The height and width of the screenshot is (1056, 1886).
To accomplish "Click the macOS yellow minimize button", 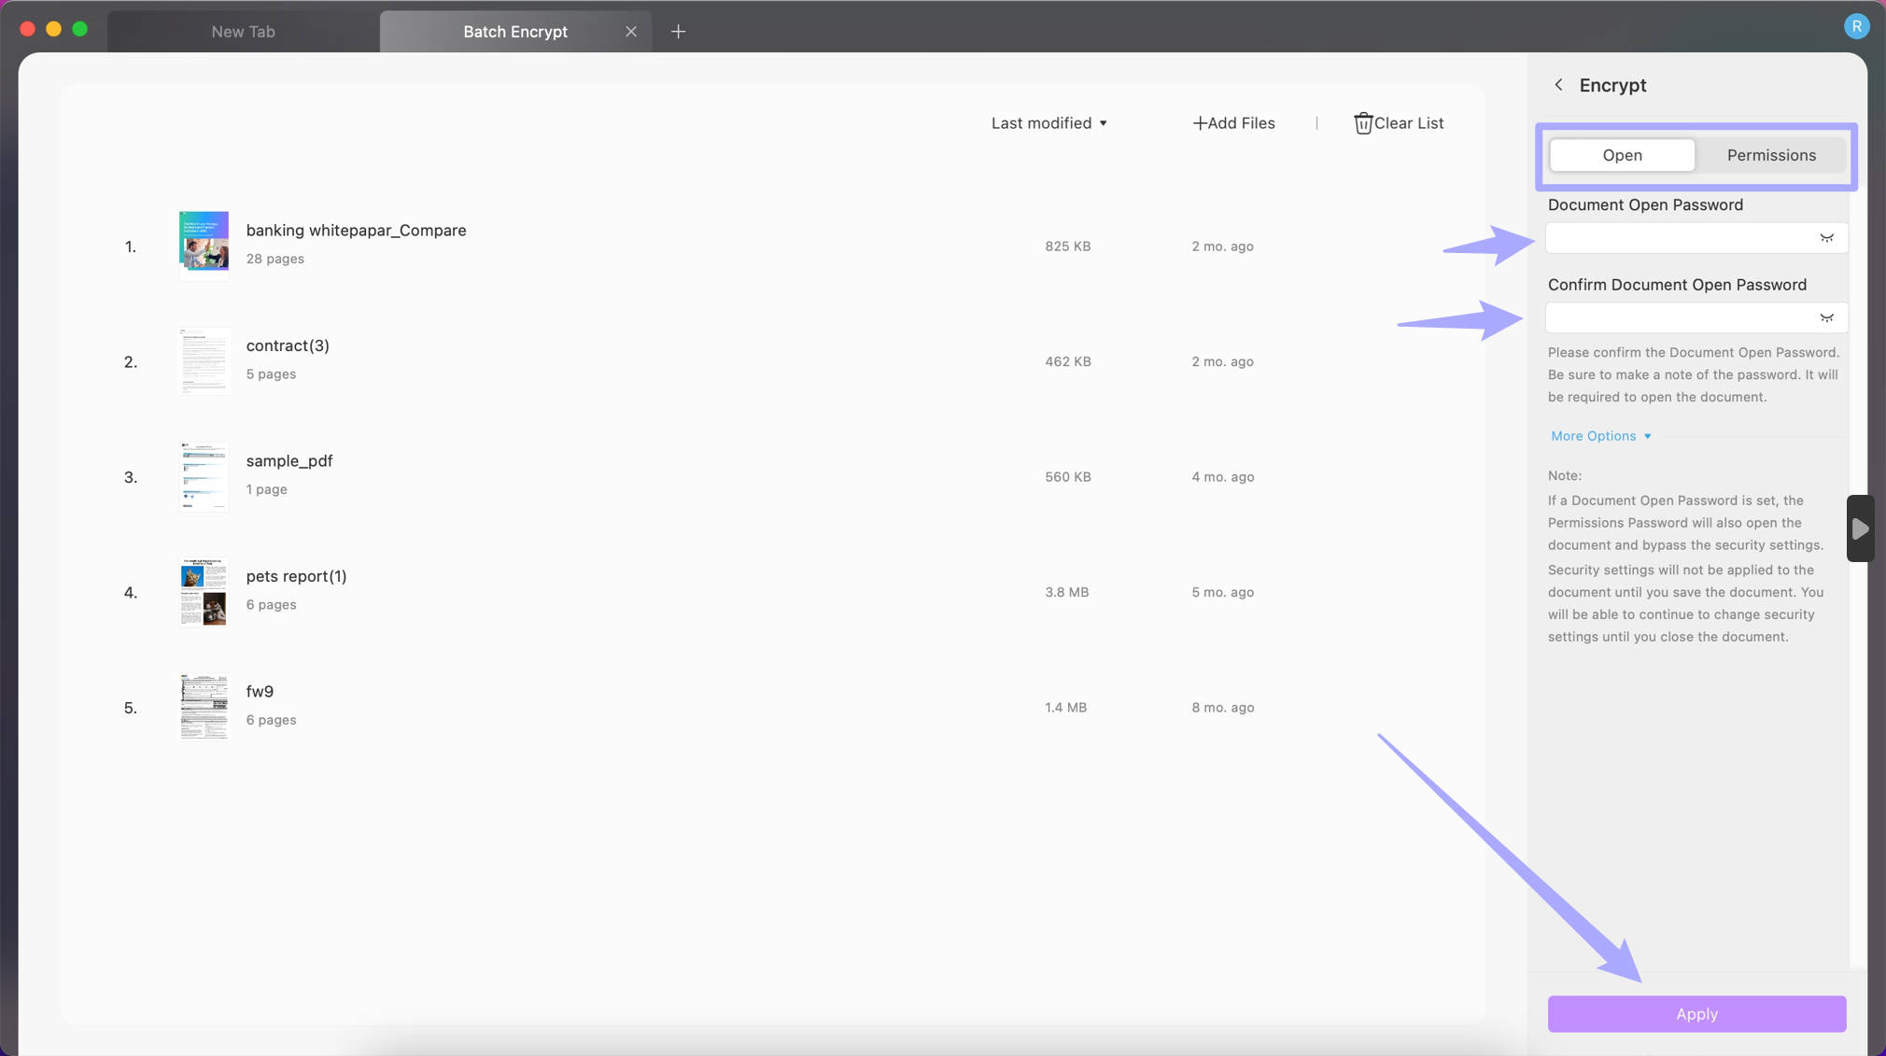I will tap(53, 29).
